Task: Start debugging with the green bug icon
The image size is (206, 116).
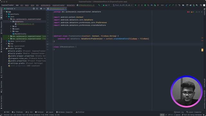Action: click(145, 5)
